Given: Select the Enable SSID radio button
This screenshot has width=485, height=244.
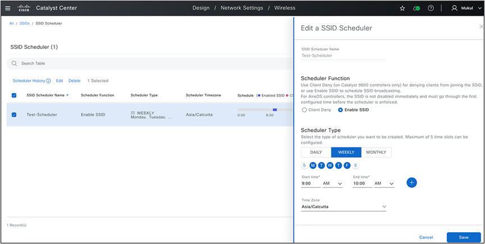Looking at the screenshot, I should point(341,110).
